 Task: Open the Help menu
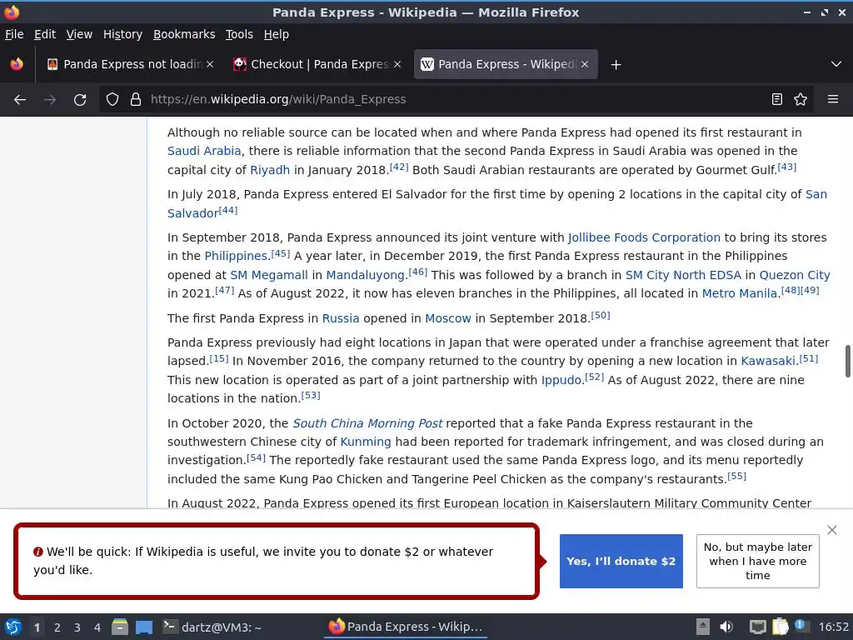[277, 34]
